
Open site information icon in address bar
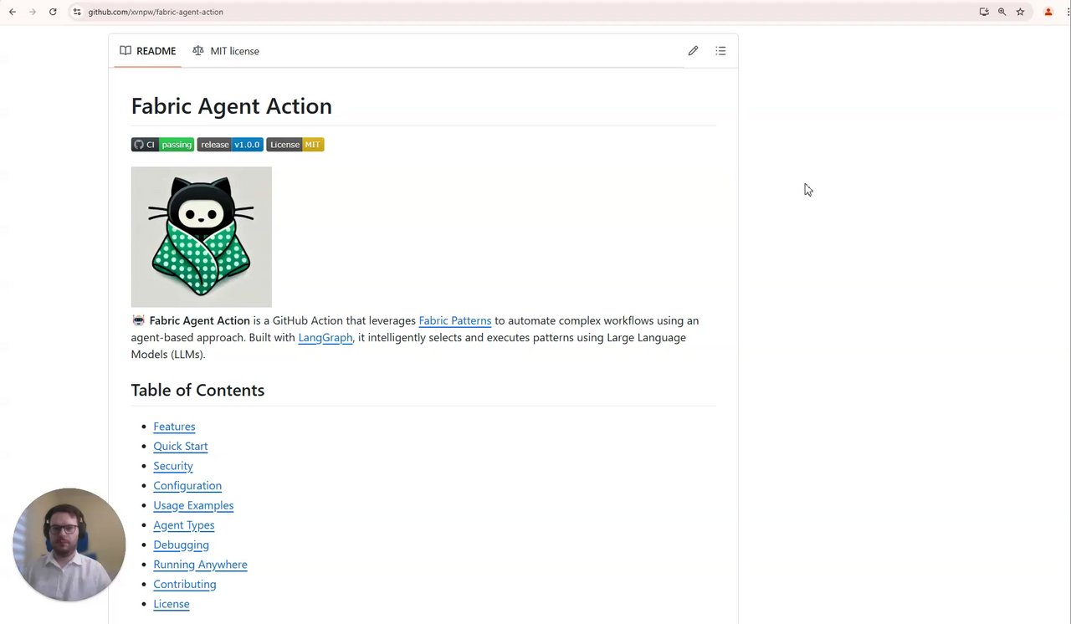pos(77,12)
